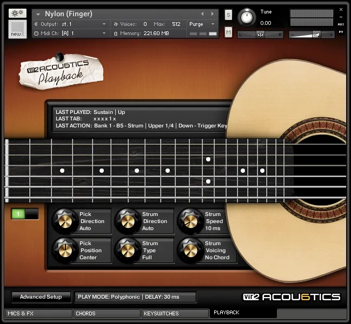The image size is (351, 324).
Task: Click the Max voices value 512
Action: tap(176, 24)
